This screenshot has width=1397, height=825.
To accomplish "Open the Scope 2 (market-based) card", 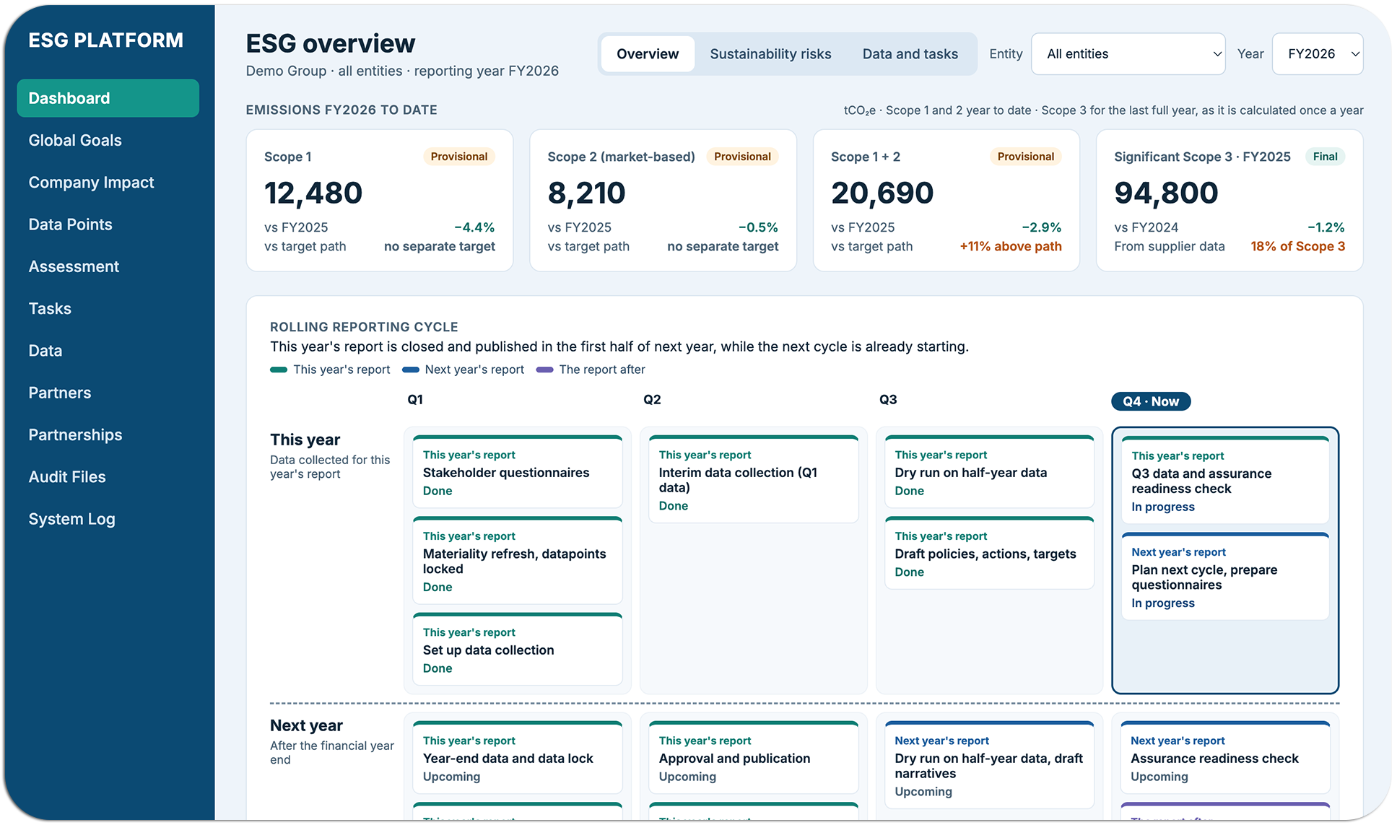I will 663,201.
